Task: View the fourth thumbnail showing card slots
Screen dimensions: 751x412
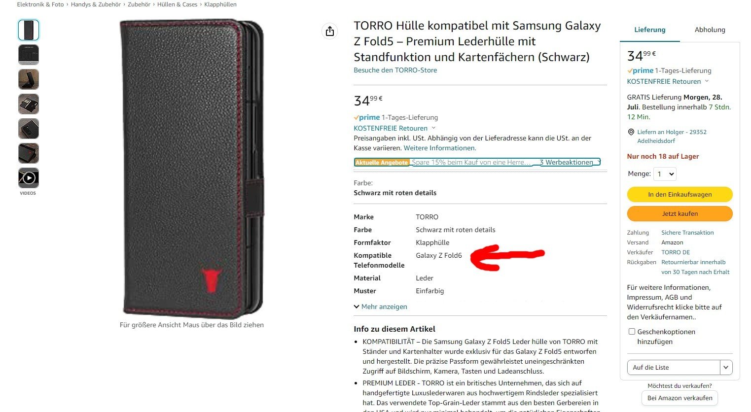Action: click(29, 104)
